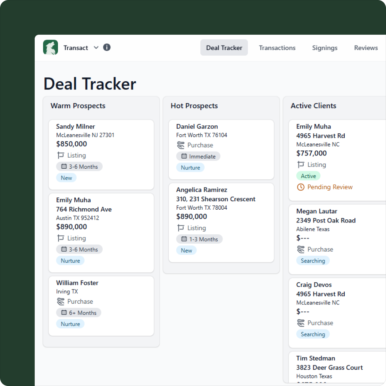Click the Transact wolf logo icon
Viewport: 386px width, 386px height.
(50, 47)
